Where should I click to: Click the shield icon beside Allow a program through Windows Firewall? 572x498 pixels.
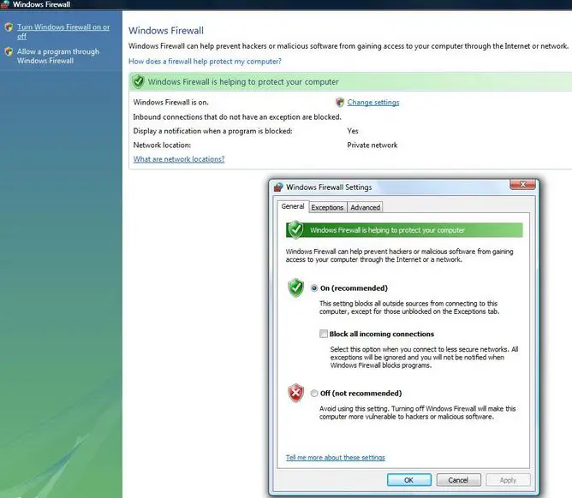(x=9, y=52)
